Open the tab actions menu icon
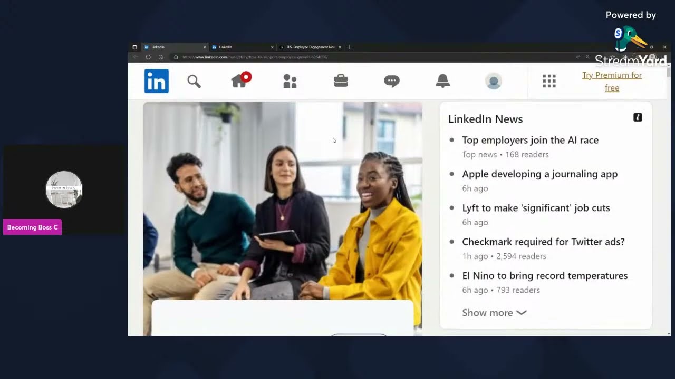This screenshot has width=675, height=379. click(134, 47)
